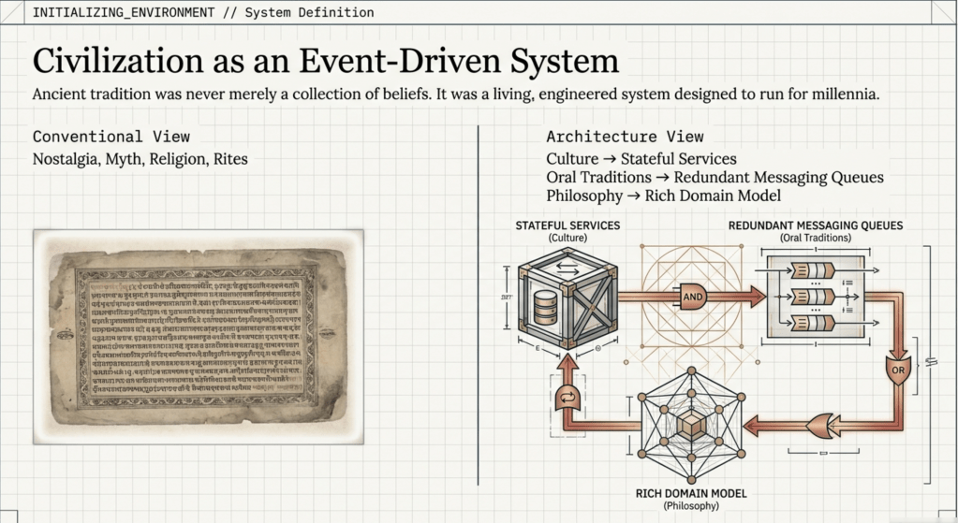
Task: Click the top message queue icon
Action: click(812, 269)
